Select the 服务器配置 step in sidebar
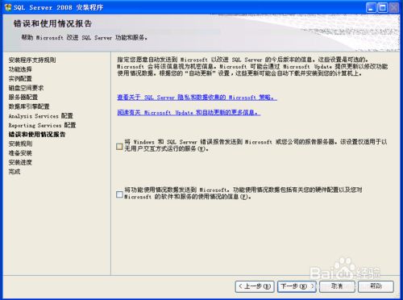Screen dimensions: 403x300 (23, 97)
